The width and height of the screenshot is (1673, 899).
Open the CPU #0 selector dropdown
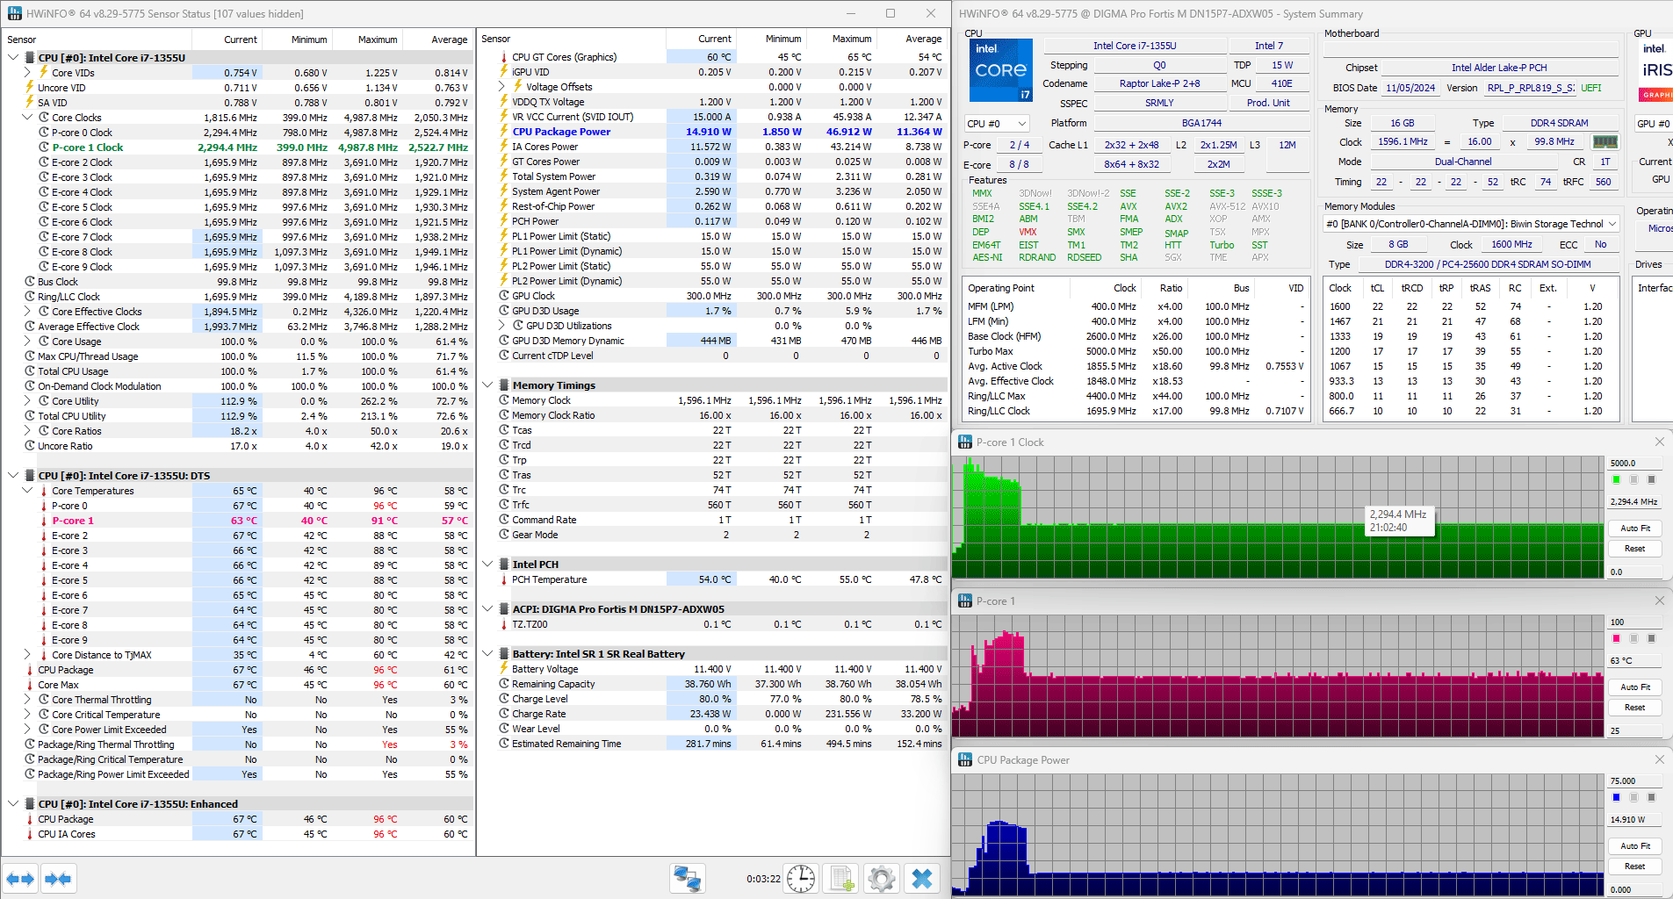coord(996,124)
